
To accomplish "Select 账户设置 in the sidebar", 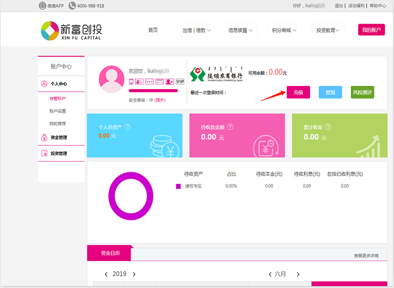I will 58,111.
